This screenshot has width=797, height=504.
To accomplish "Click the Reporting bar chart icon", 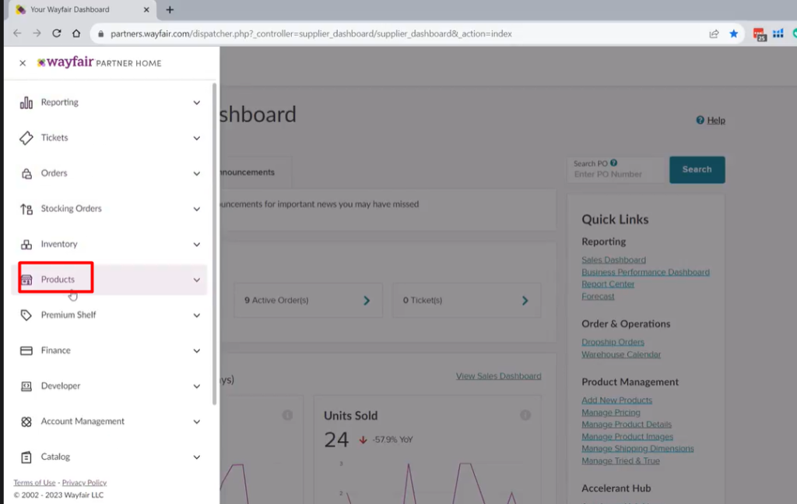I will pyautogui.click(x=26, y=102).
